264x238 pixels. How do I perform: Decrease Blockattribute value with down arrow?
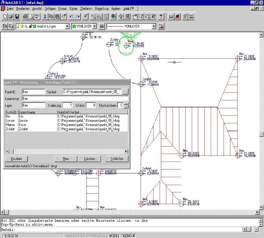click(126, 107)
